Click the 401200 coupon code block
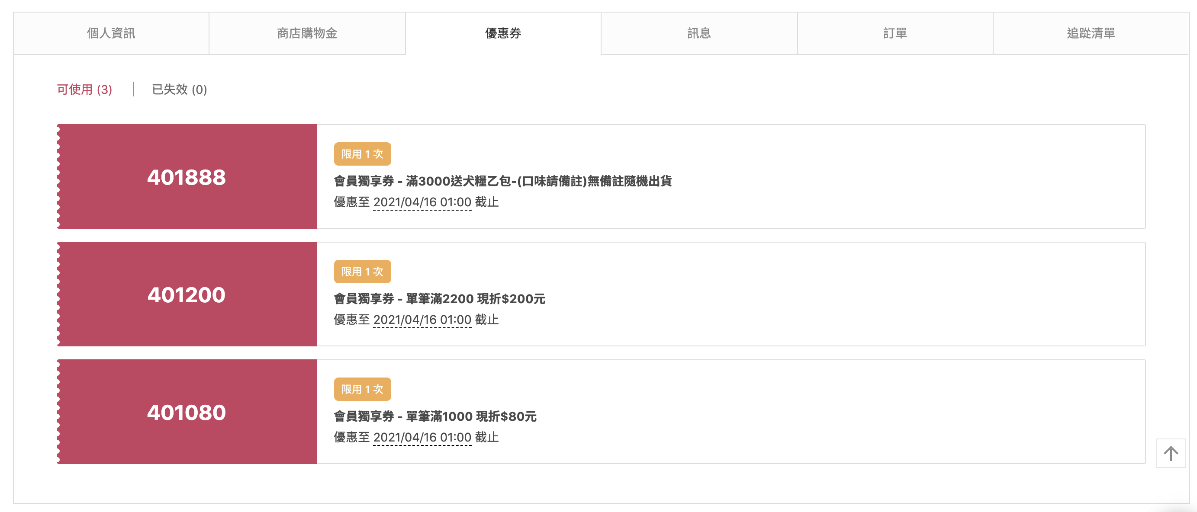The width and height of the screenshot is (1197, 512). click(187, 294)
